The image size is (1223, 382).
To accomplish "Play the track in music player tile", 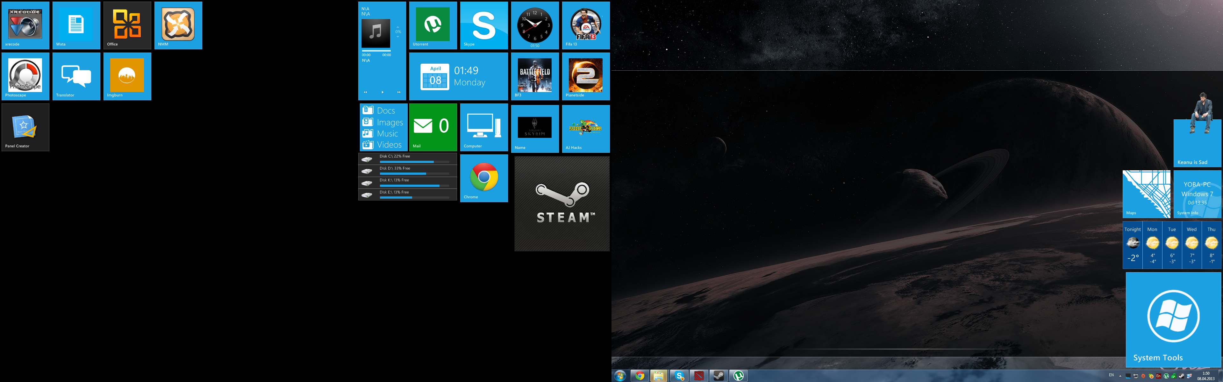I will pyautogui.click(x=383, y=92).
